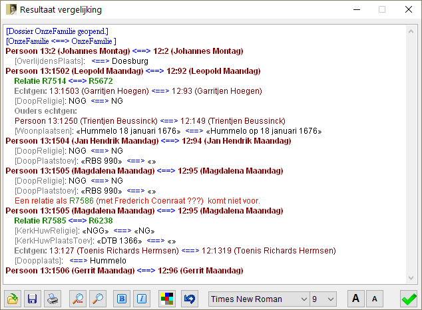Open the Times New Roman font dropdown
422x310 pixels.
point(259,299)
